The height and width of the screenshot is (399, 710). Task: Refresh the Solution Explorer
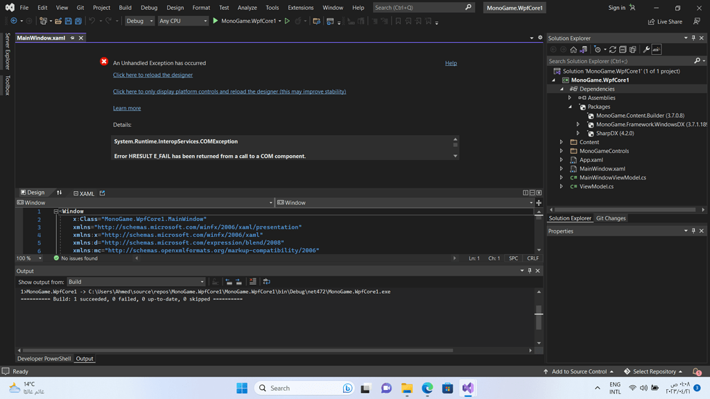pyautogui.click(x=613, y=49)
